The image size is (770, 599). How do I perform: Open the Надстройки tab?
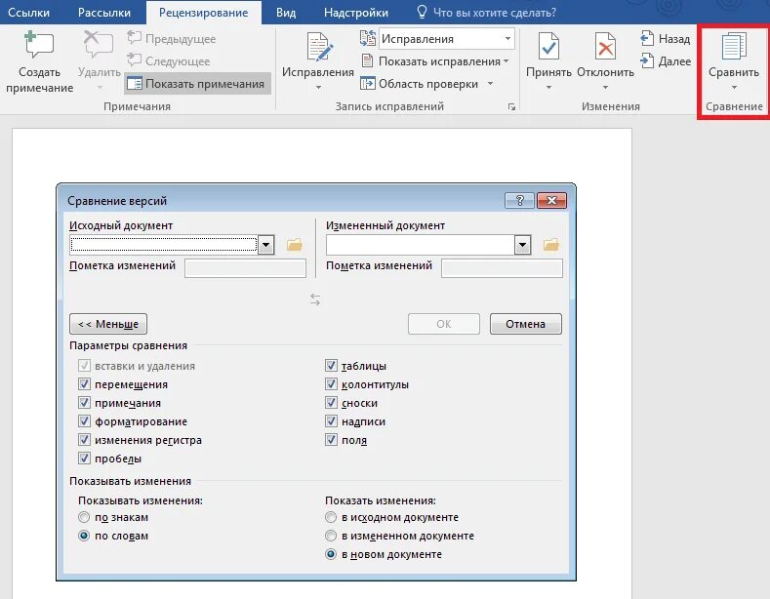(356, 13)
